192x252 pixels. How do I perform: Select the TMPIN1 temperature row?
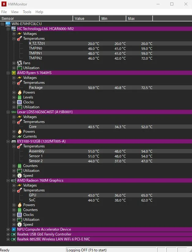(110, 53)
